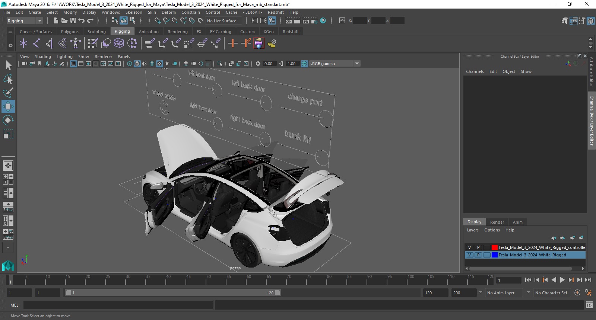The image size is (596, 320).
Task: Pick the Scale tool in toolbox
Action: (x=8, y=134)
